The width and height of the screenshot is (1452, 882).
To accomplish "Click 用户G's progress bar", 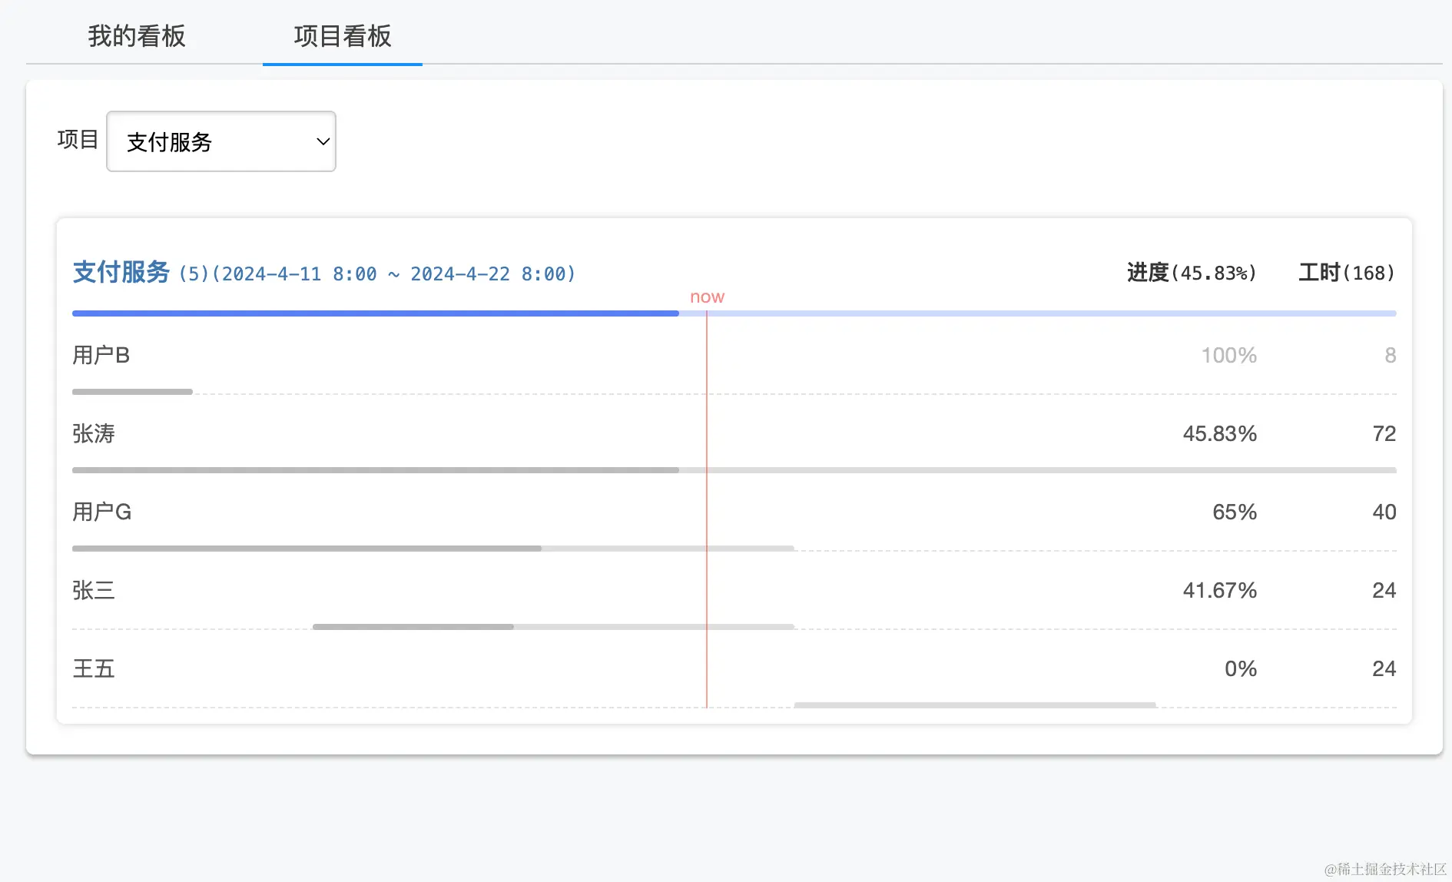I will pyautogui.click(x=433, y=549).
